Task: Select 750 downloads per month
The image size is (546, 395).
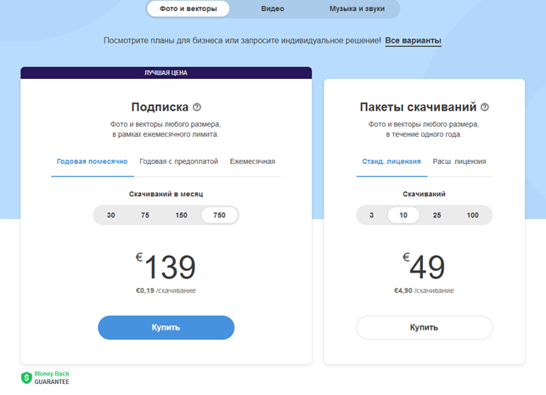Action: click(x=219, y=216)
